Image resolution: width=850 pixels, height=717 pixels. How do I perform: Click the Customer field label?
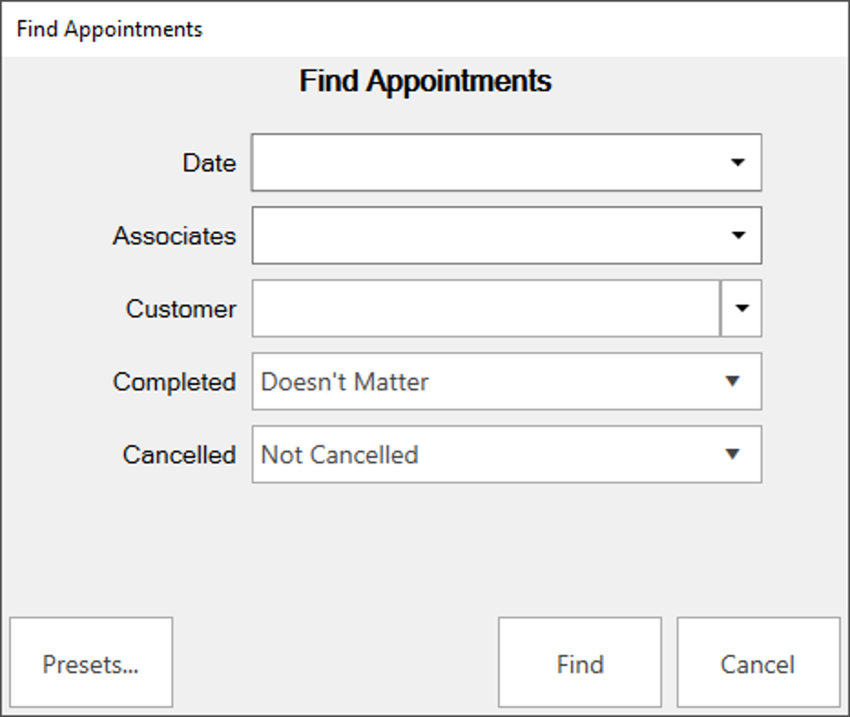click(181, 309)
